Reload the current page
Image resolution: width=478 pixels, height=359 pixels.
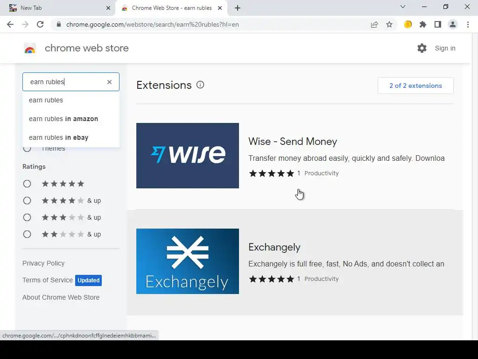click(x=40, y=24)
